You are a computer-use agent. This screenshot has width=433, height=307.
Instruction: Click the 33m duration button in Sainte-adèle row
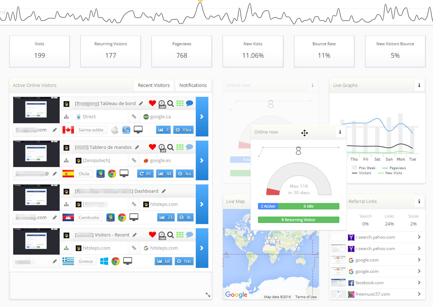tap(184, 130)
